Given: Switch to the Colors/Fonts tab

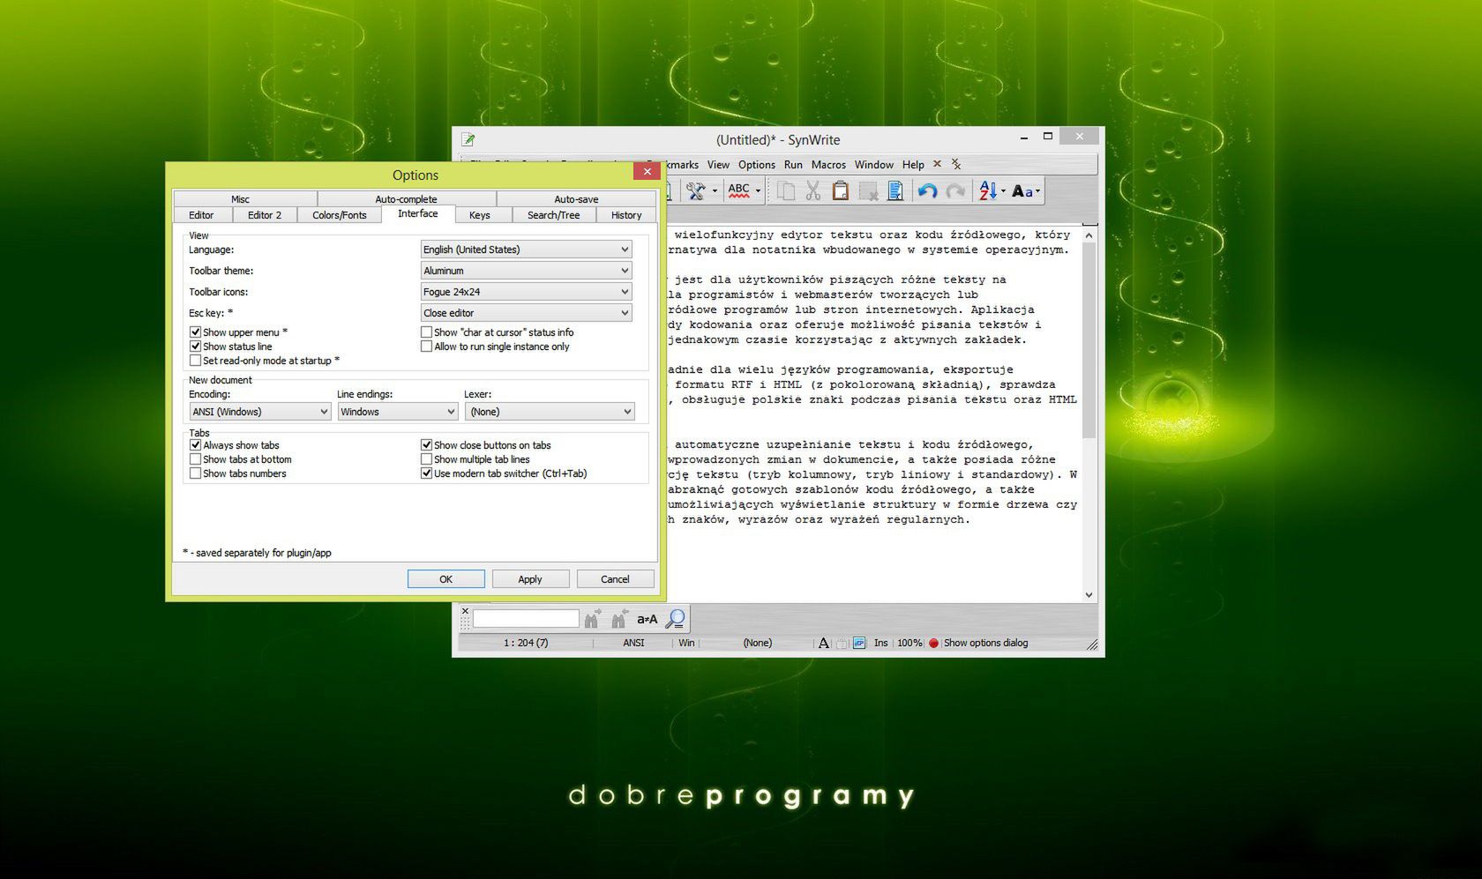Looking at the screenshot, I should pos(339,215).
